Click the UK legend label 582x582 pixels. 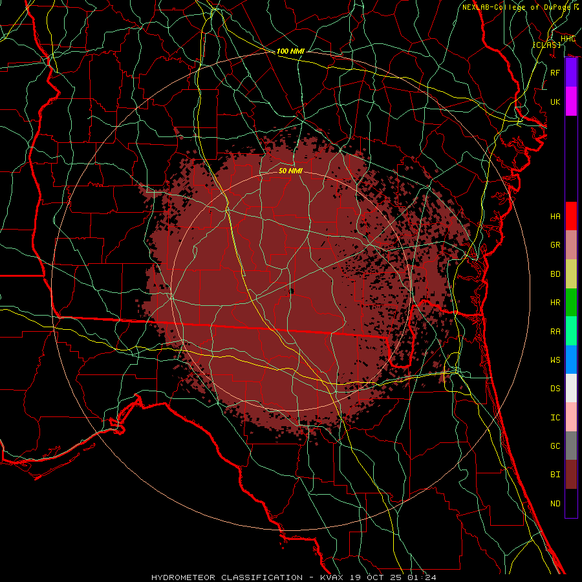[555, 102]
